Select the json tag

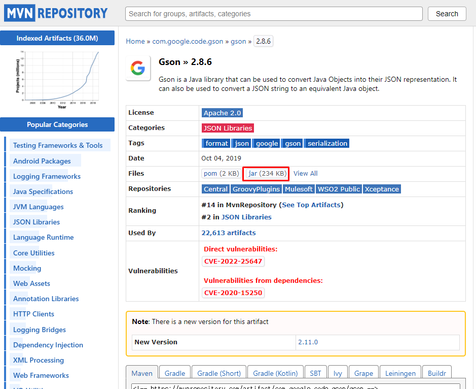click(242, 143)
